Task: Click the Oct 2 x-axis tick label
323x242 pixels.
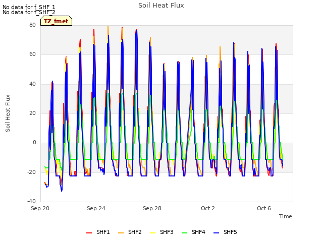Action: click(208, 208)
